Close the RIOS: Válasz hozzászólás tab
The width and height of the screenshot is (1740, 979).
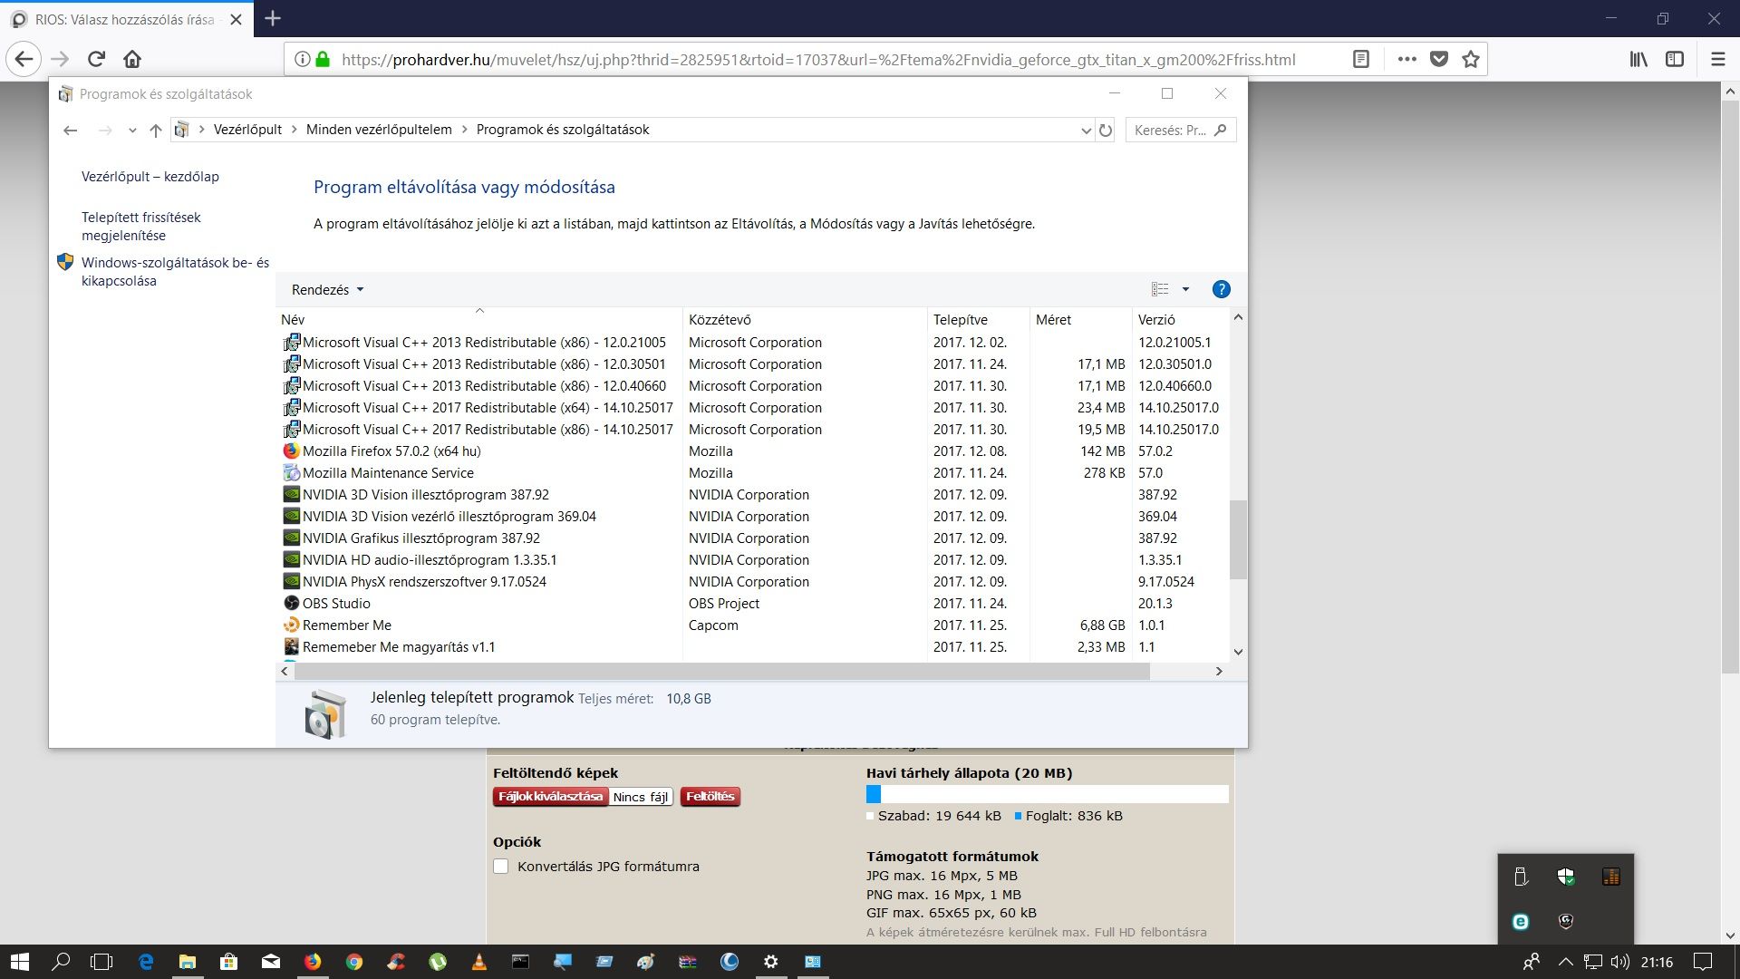click(236, 19)
